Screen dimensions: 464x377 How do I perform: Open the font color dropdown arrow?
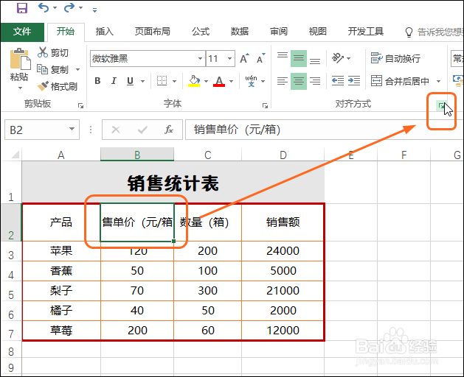232,81
